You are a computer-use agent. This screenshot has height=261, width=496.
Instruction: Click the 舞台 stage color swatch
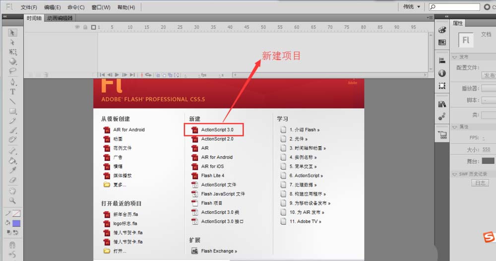(x=488, y=161)
